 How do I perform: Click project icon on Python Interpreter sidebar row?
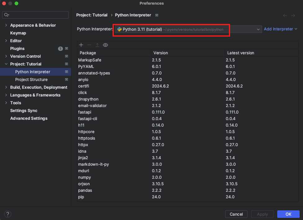[x=66, y=72]
